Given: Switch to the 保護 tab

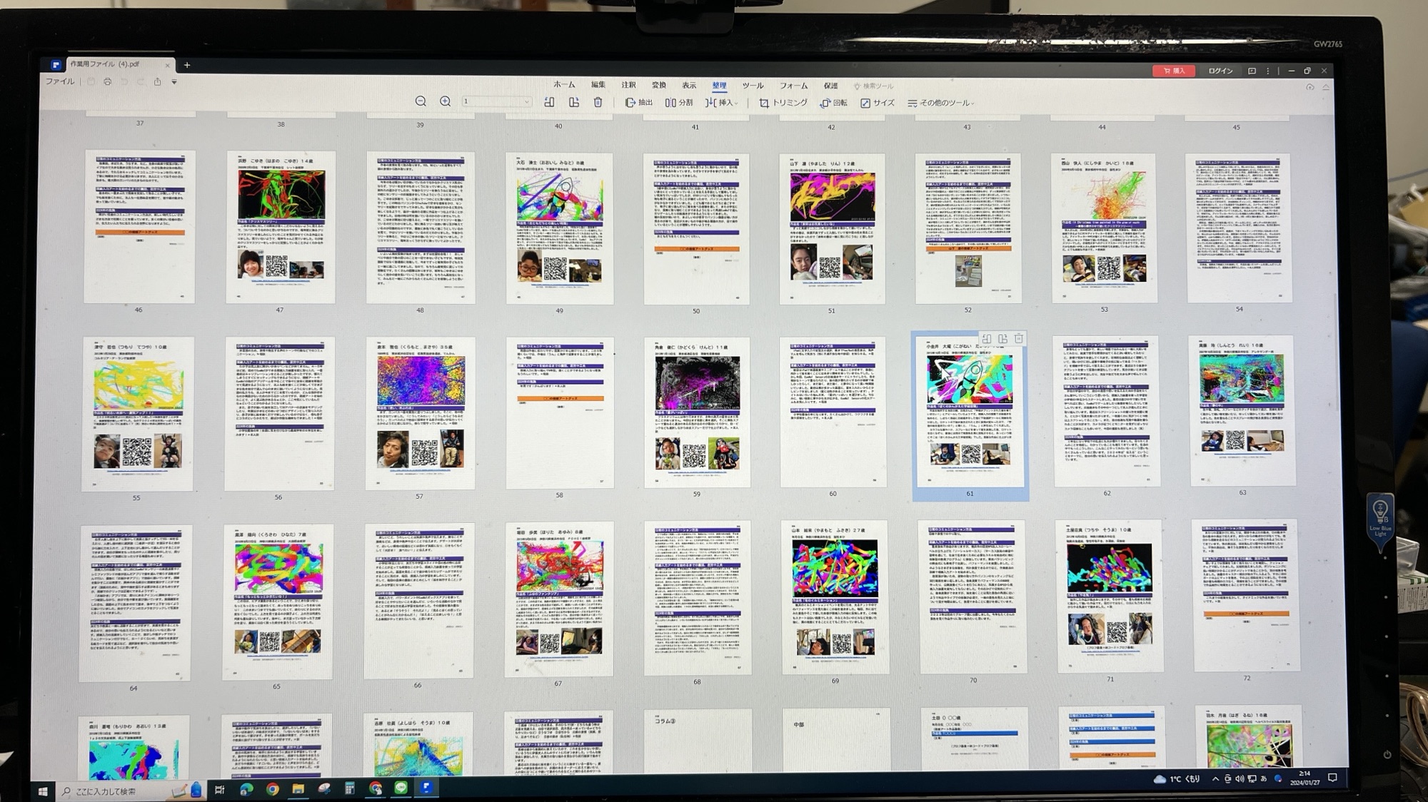Looking at the screenshot, I should click(830, 86).
